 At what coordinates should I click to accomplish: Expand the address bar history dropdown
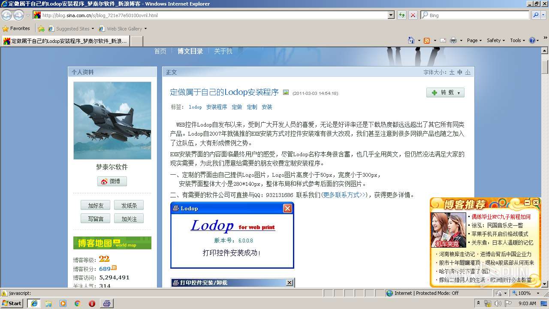coord(391,15)
